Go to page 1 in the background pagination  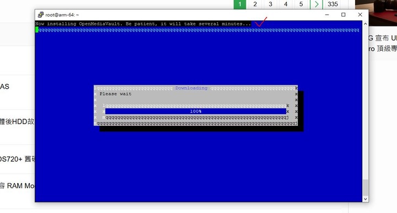pos(240,4)
